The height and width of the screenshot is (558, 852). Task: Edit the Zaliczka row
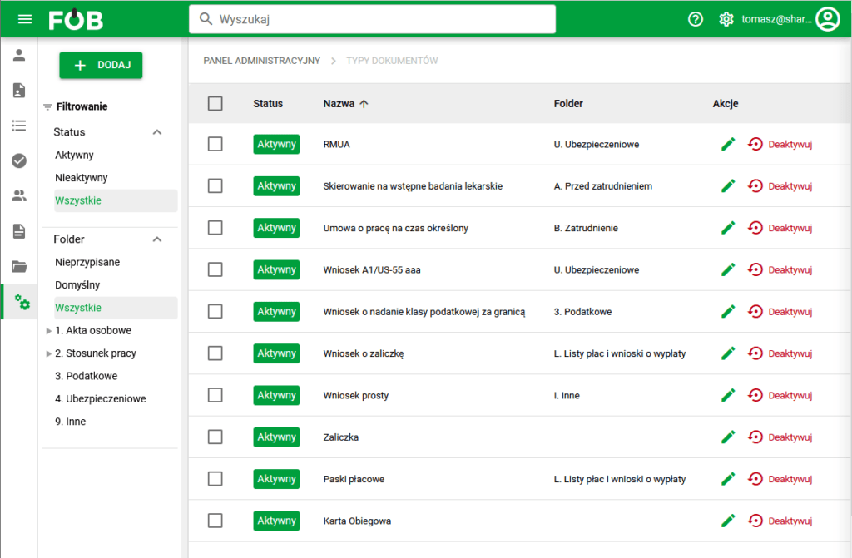click(728, 437)
